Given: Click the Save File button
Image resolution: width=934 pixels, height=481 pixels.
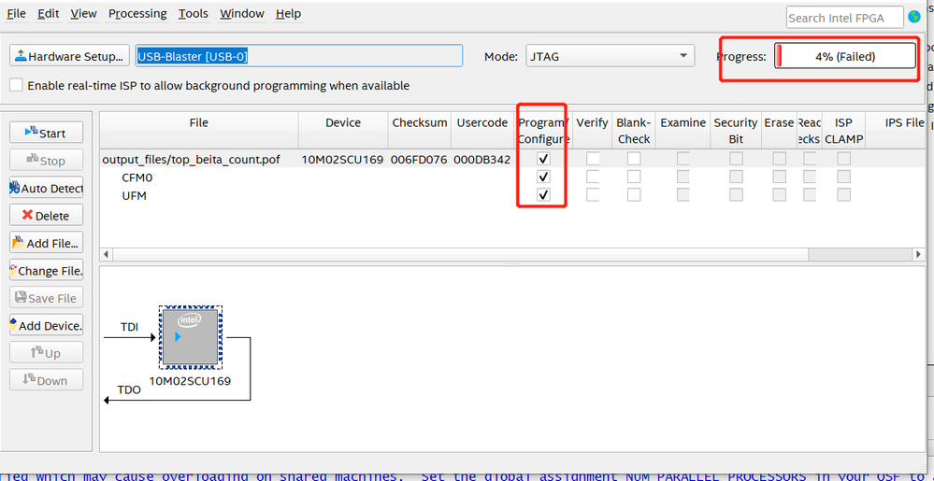Looking at the screenshot, I should 47,298.
